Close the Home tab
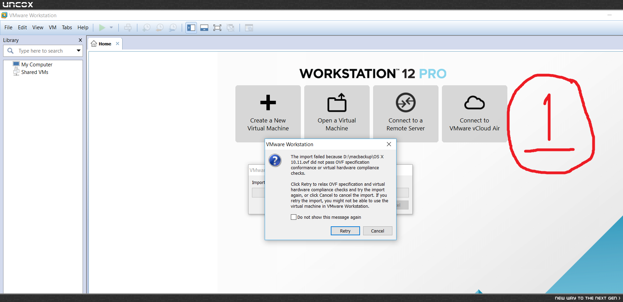 [117, 44]
